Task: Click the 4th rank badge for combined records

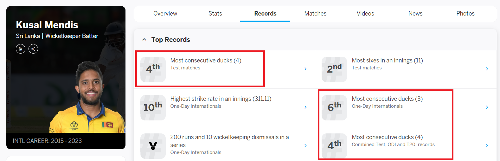Action: click(x=334, y=146)
